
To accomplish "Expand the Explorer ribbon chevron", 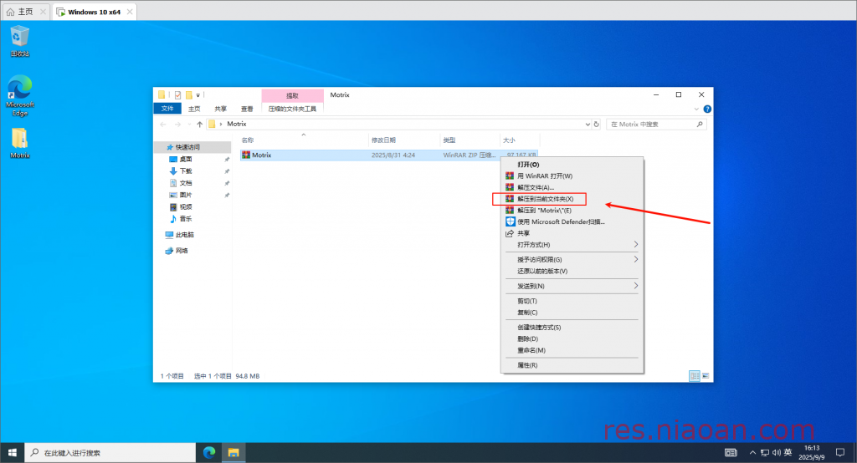I will pyautogui.click(x=696, y=109).
